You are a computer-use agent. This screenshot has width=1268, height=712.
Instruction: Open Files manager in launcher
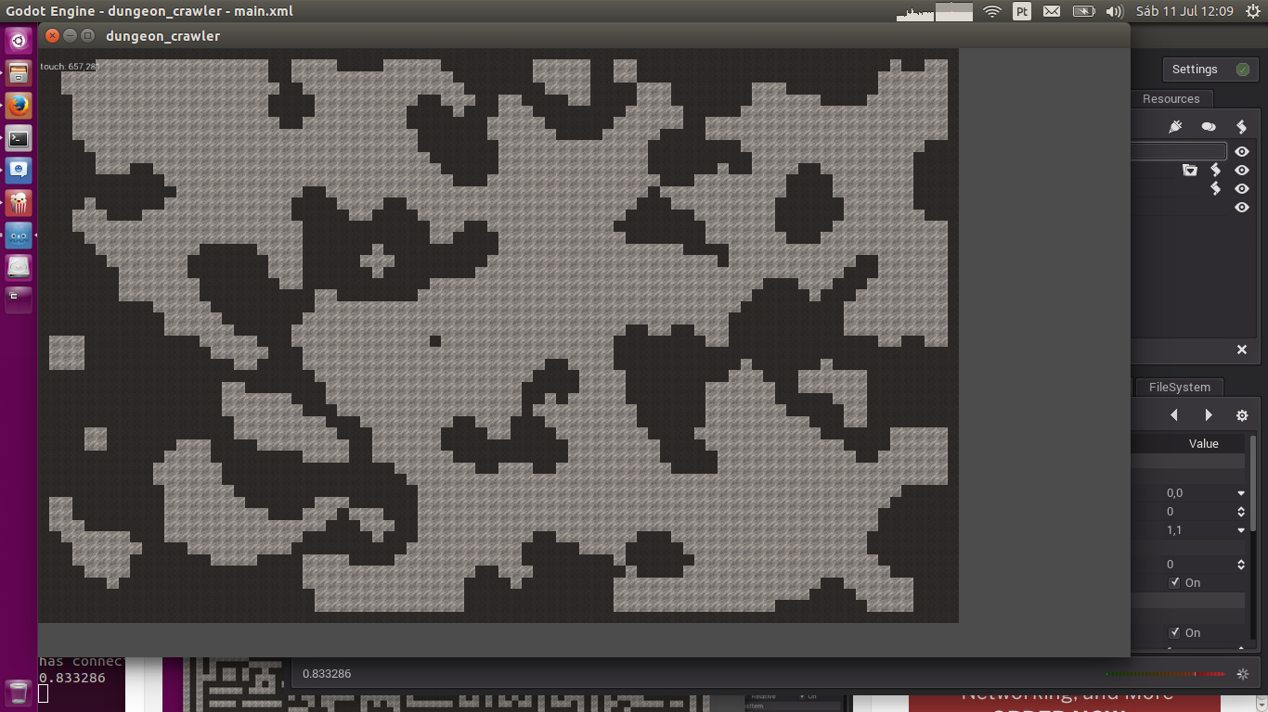pyautogui.click(x=19, y=74)
